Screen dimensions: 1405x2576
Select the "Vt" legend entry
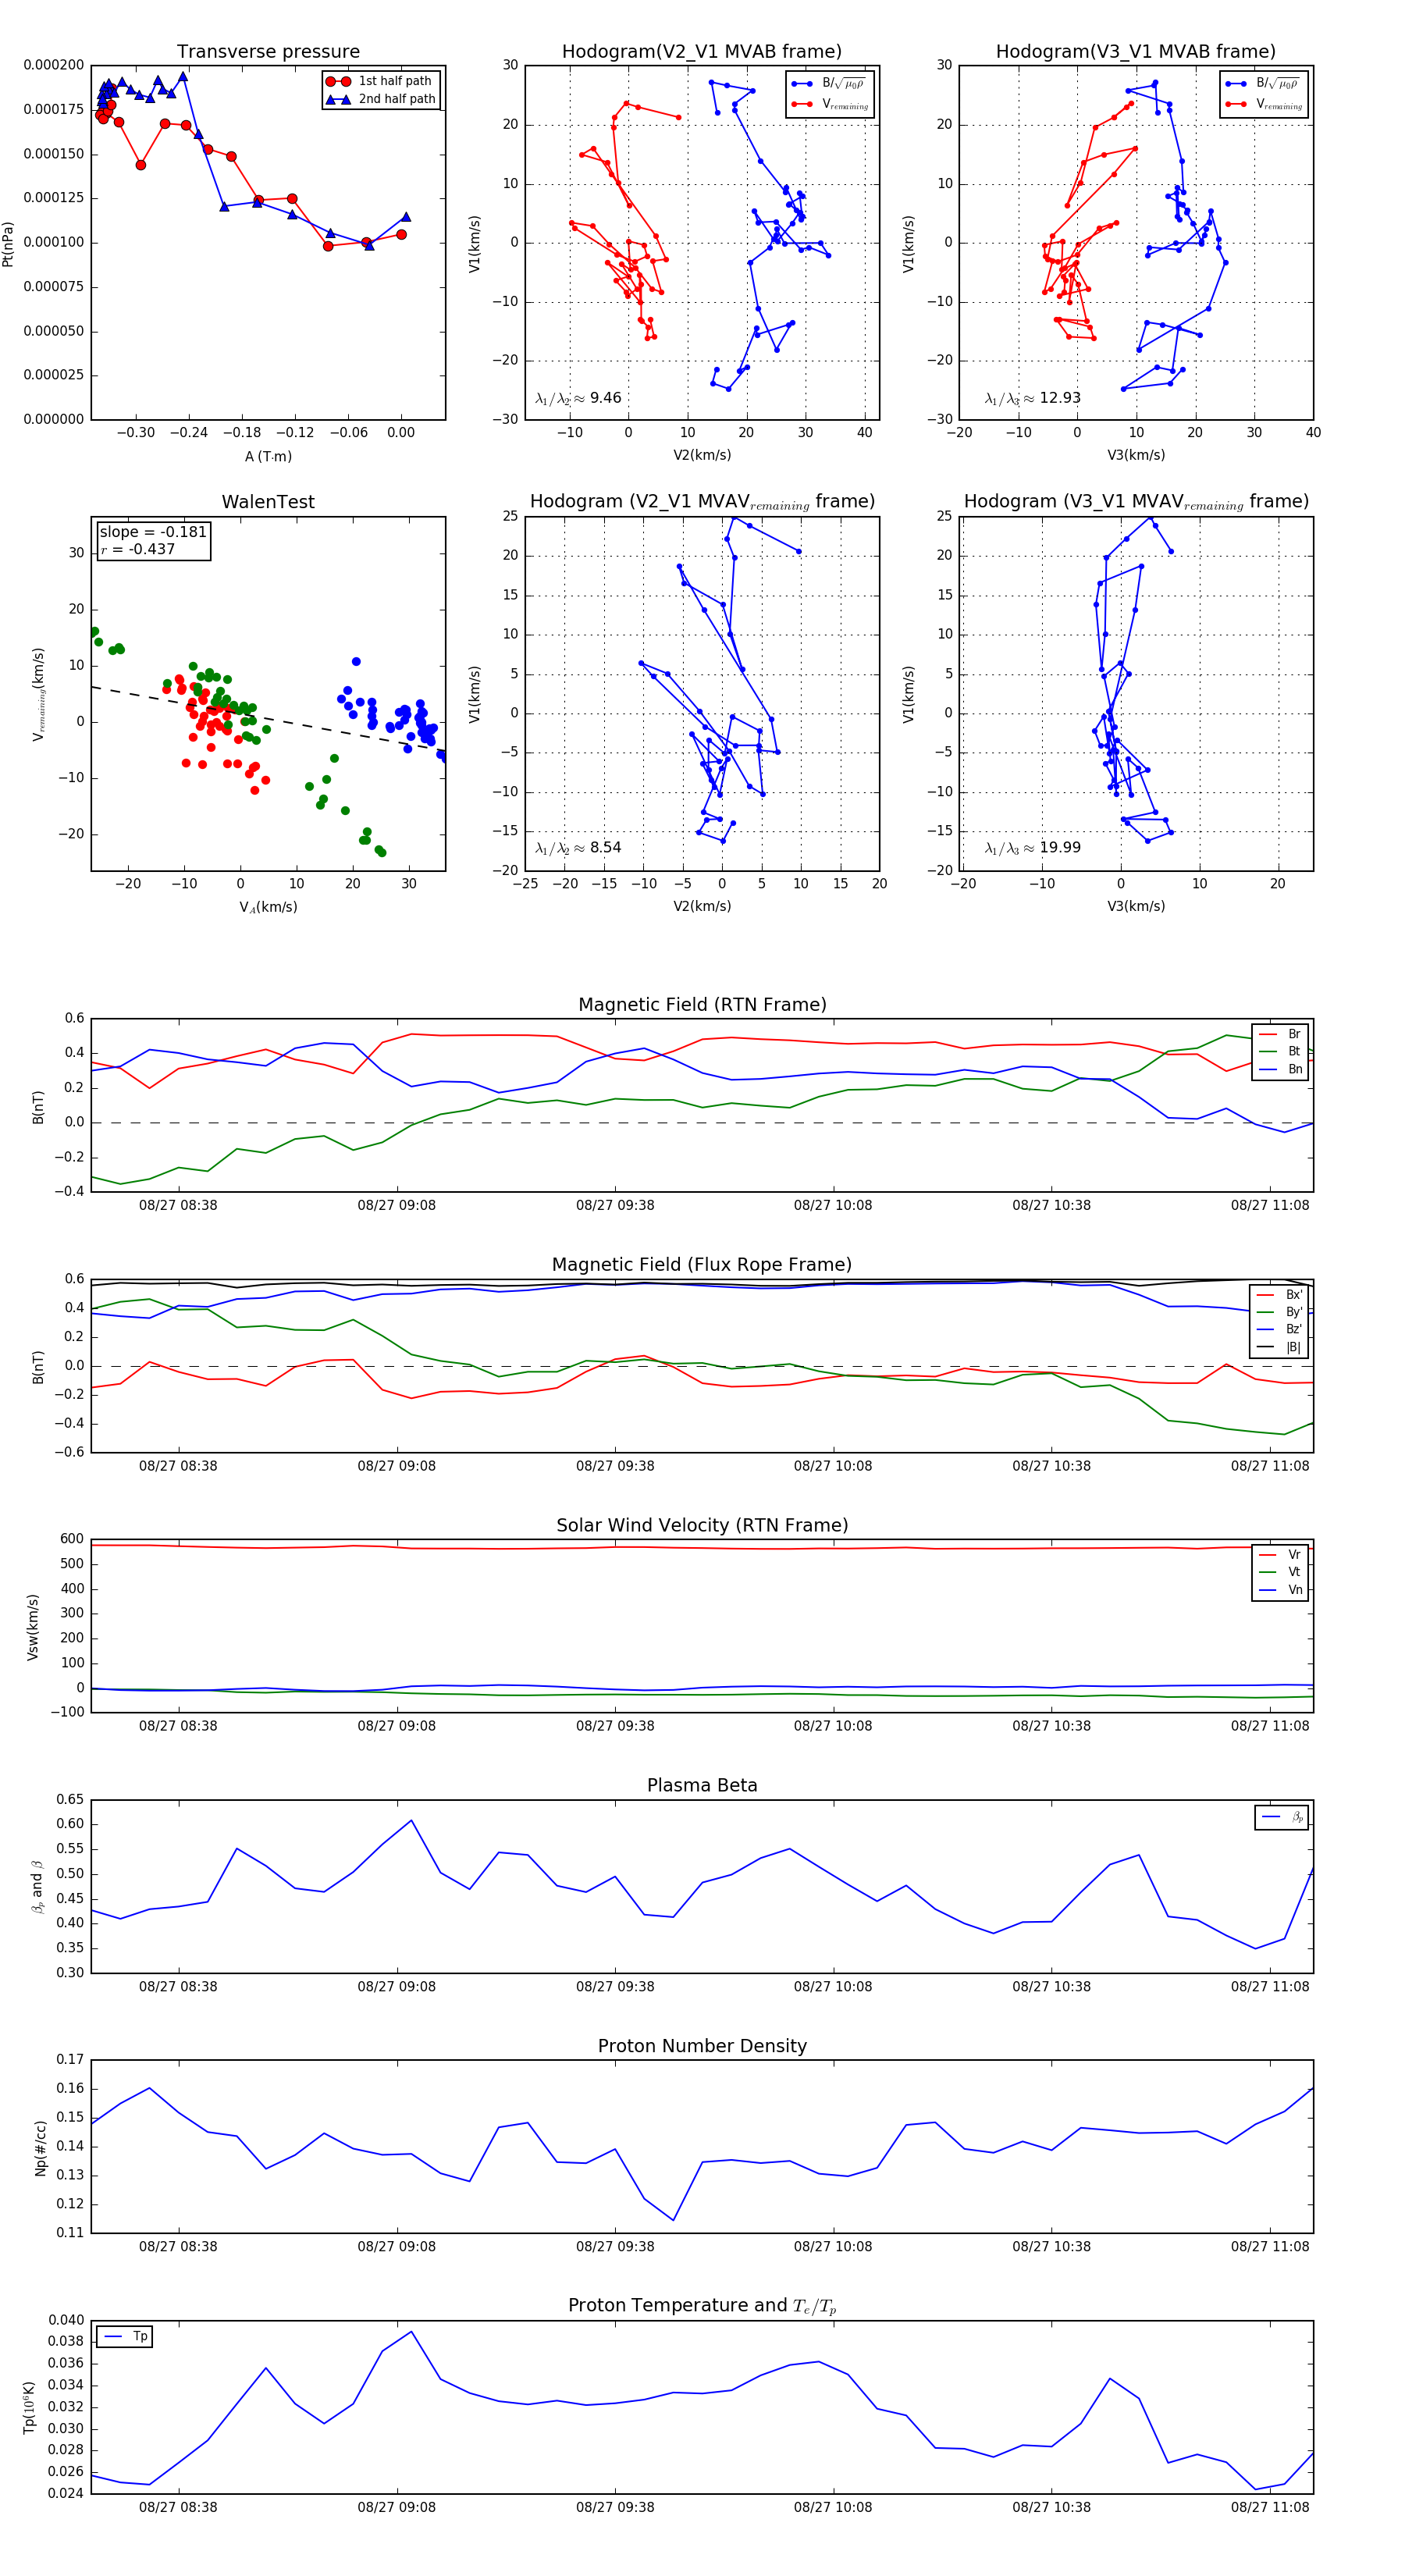(x=1280, y=1572)
